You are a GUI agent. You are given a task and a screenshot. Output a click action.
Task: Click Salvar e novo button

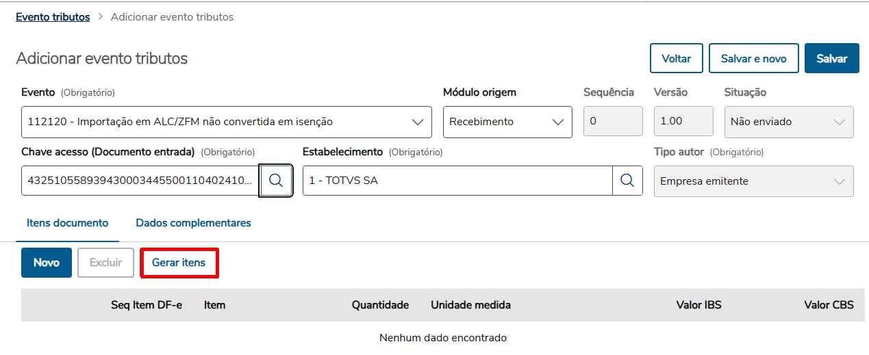[x=753, y=59]
